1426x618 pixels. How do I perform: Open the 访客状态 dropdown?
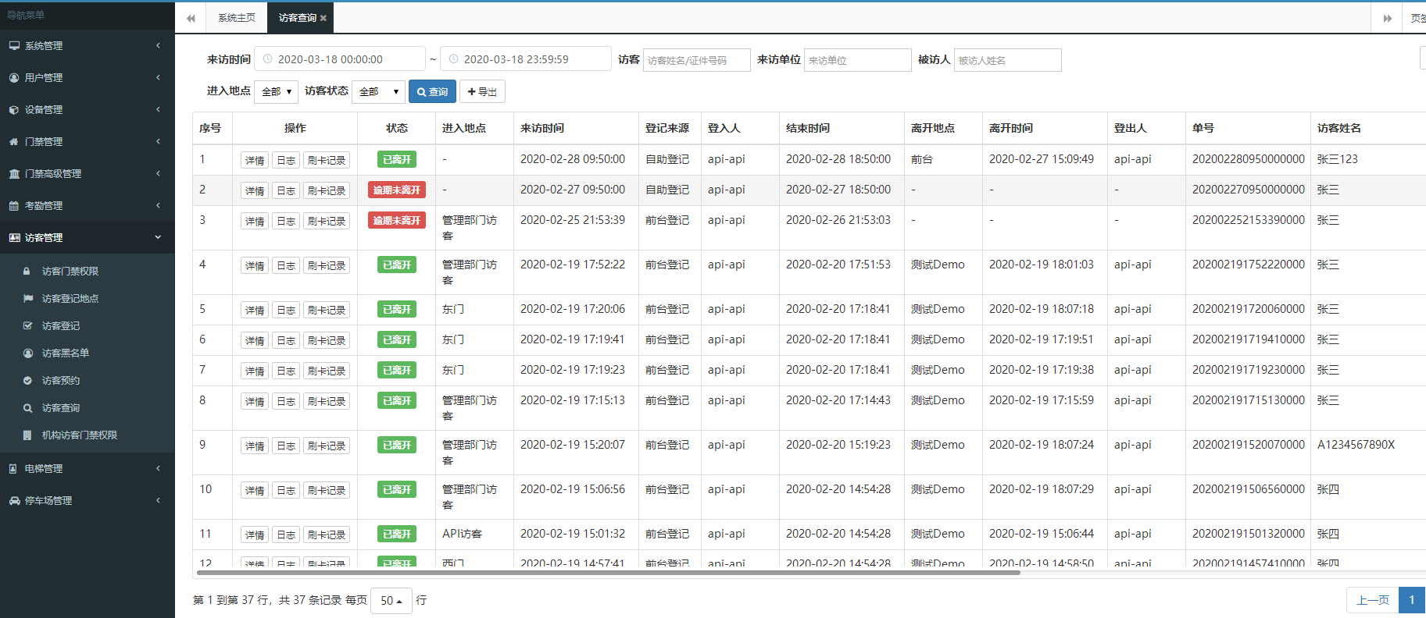tap(378, 92)
